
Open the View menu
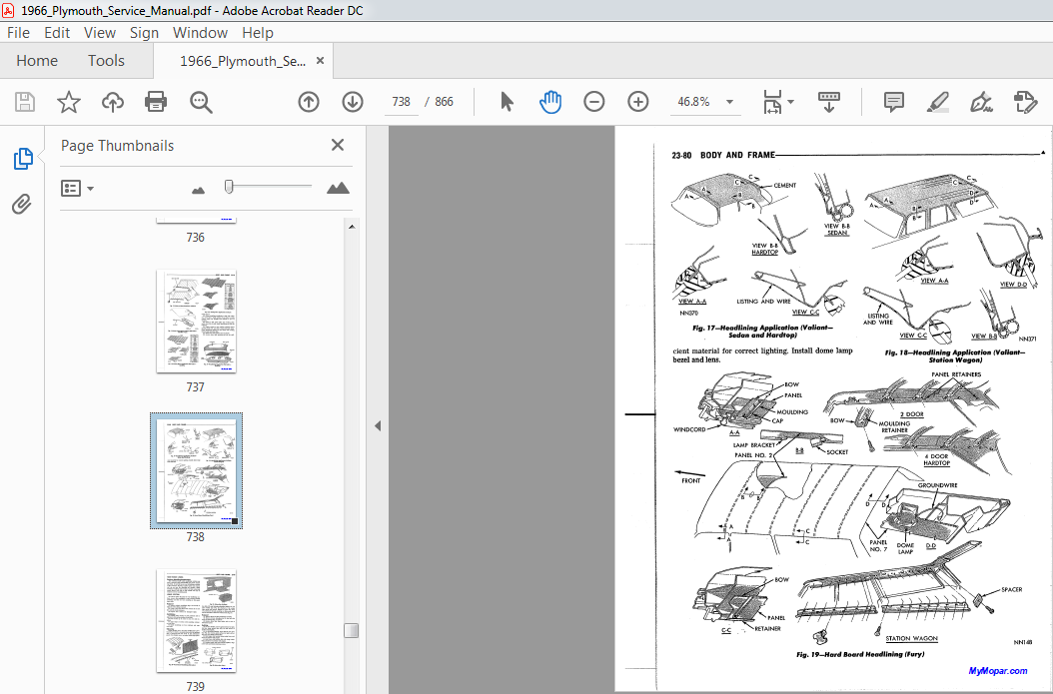[x=99, y=32]
